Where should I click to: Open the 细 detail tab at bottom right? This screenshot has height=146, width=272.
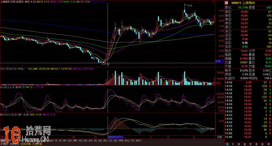[x=239, y=144]
